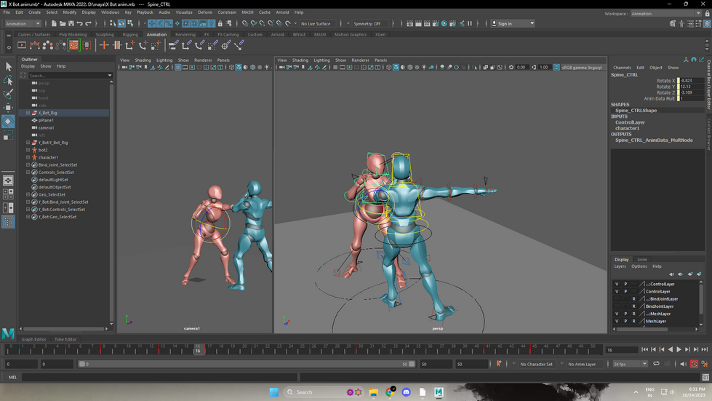This screenshot has width=712, height=401.
Task: Select the Select tool arrow in the toolbox
Action: pyautogui.click(x=8, y=67)
